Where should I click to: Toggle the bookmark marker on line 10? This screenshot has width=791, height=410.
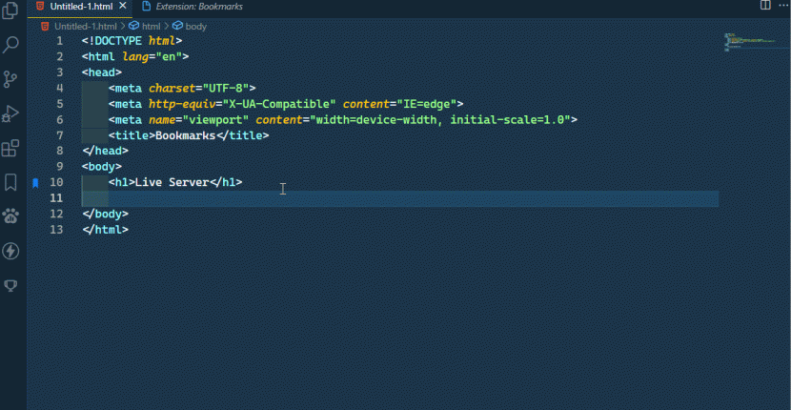point(35,182)
